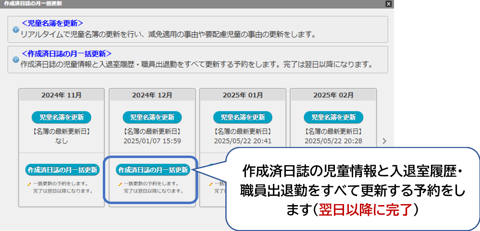Update the roster for 2025年 02月
Screen dimensions: 480x231
pos(333,117)
